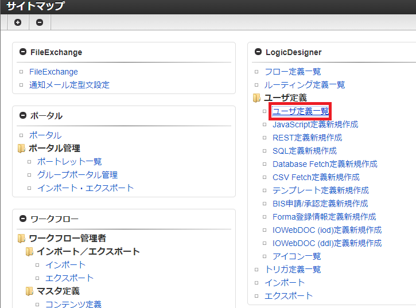Open ポートレット一覧 link
The height and width of the screenshot is (308, 416).
(x=69, y=162)
